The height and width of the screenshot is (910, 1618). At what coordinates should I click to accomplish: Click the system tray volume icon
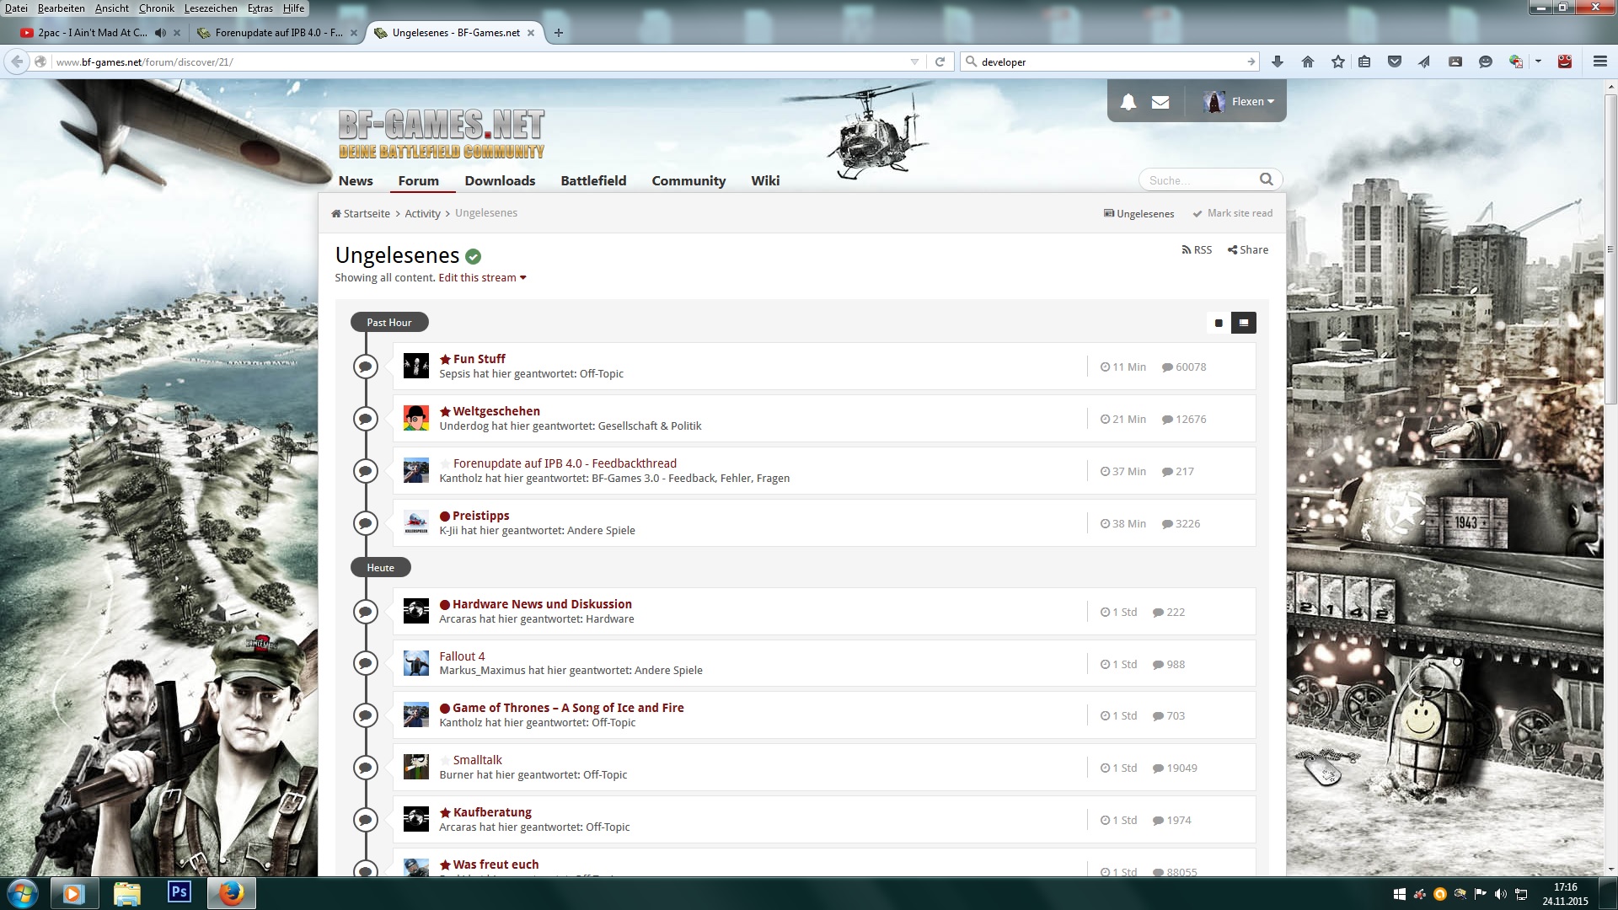pos(1501,894)
